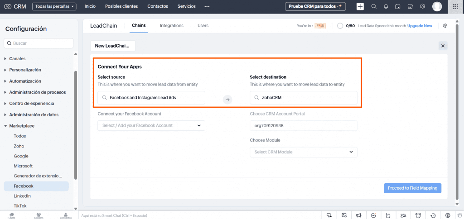
Task: Open the Servicios module
Action: click(x=186, y=6)
